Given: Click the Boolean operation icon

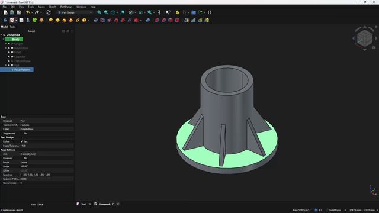Looking at the screenshot, I should pyautogui.click(x=147, y=20).
